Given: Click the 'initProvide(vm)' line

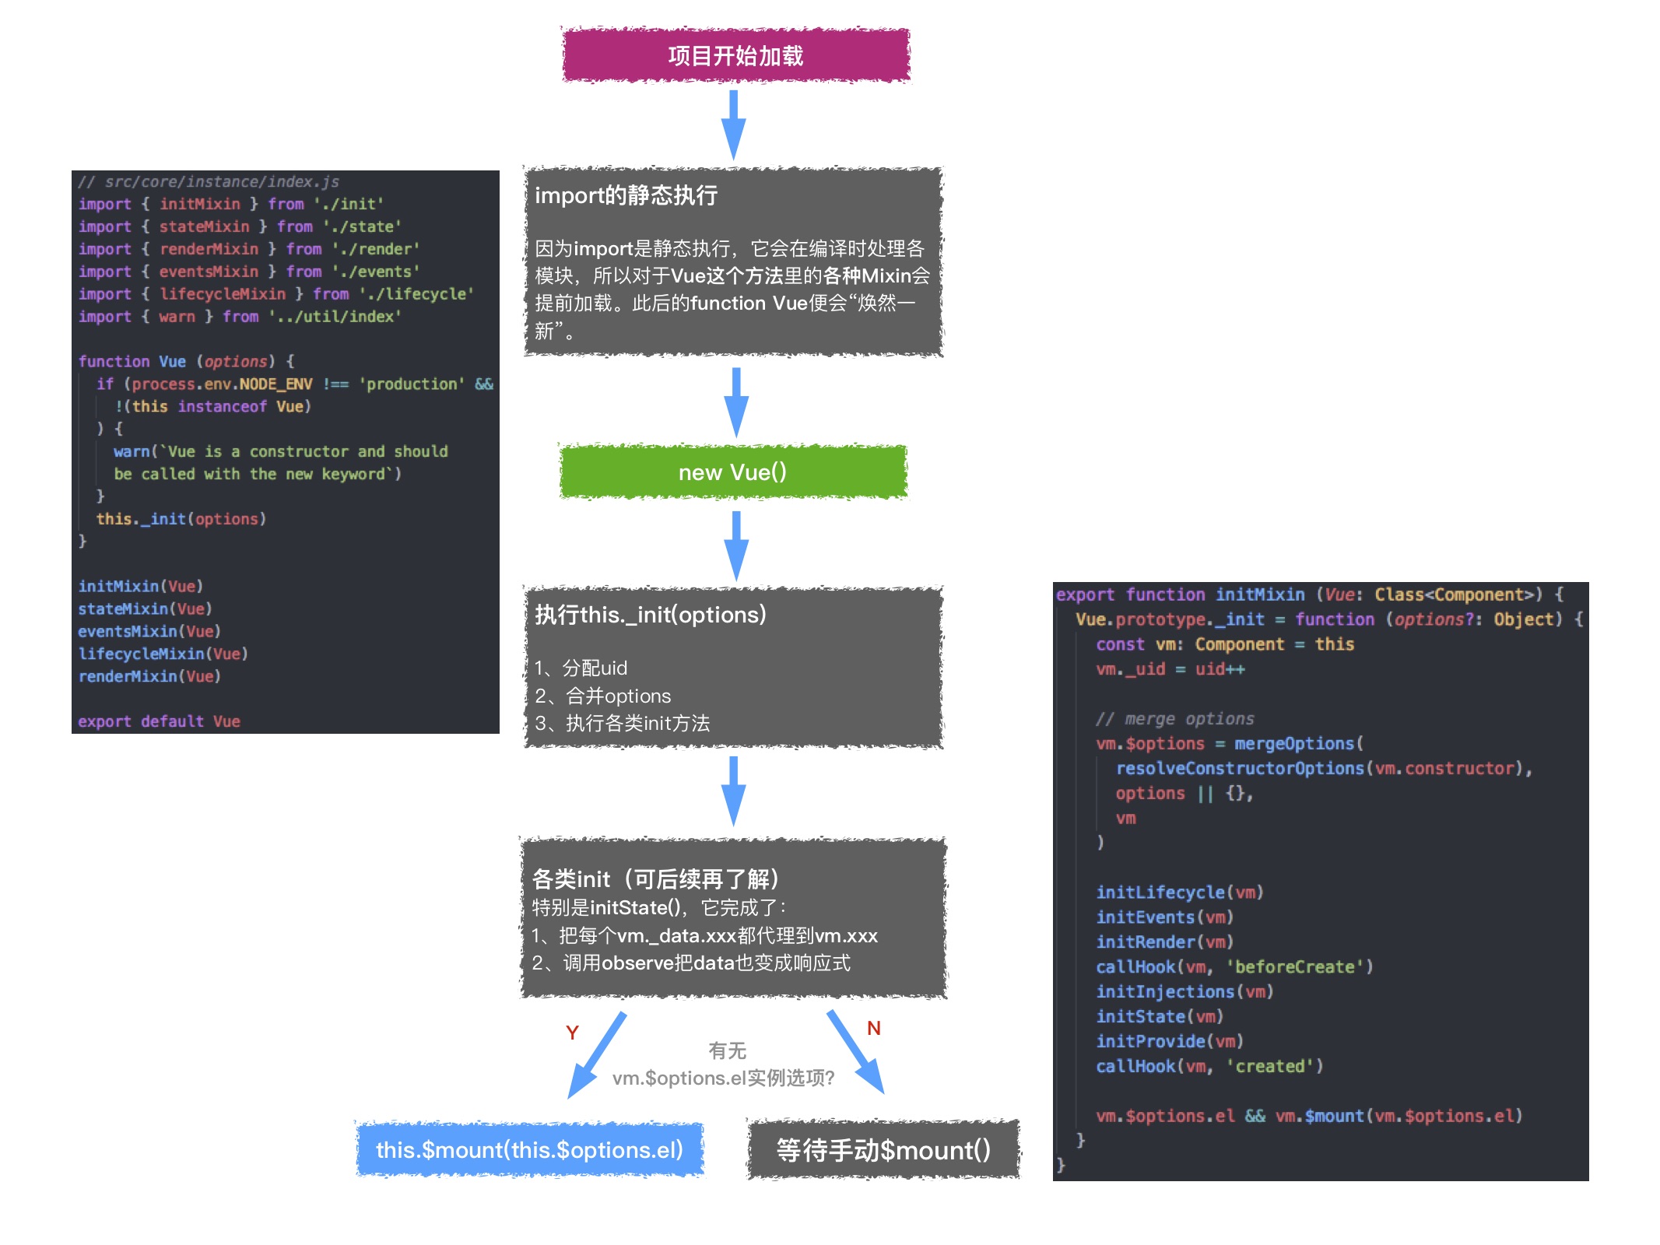Looking at the screenshot, I should [x=1170, y=1042].
